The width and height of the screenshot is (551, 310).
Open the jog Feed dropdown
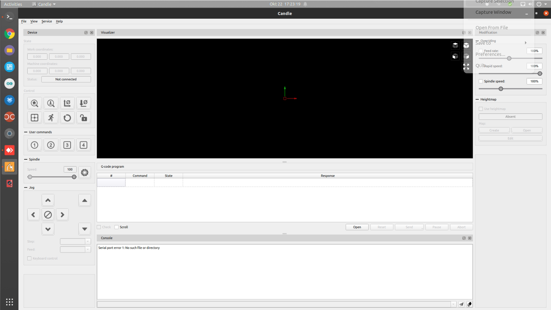[88, 250]
